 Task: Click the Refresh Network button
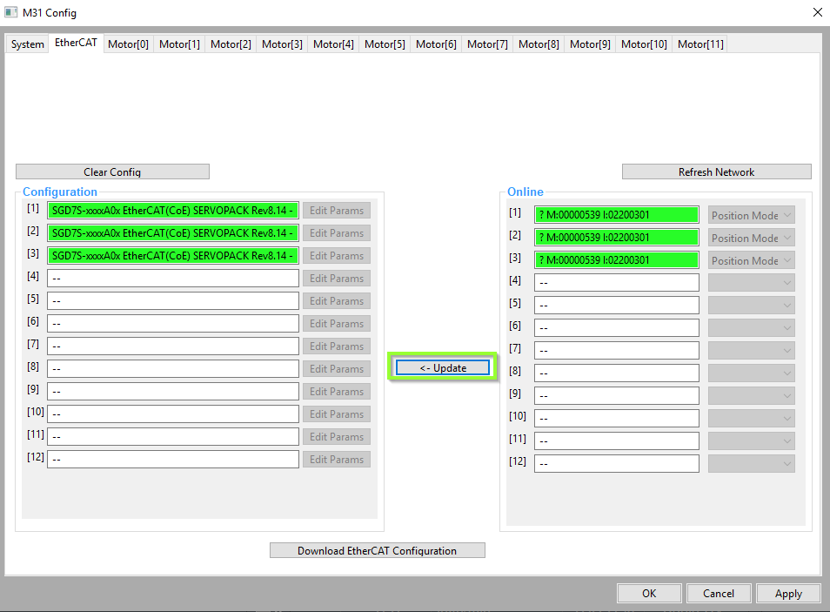(716, 171)
